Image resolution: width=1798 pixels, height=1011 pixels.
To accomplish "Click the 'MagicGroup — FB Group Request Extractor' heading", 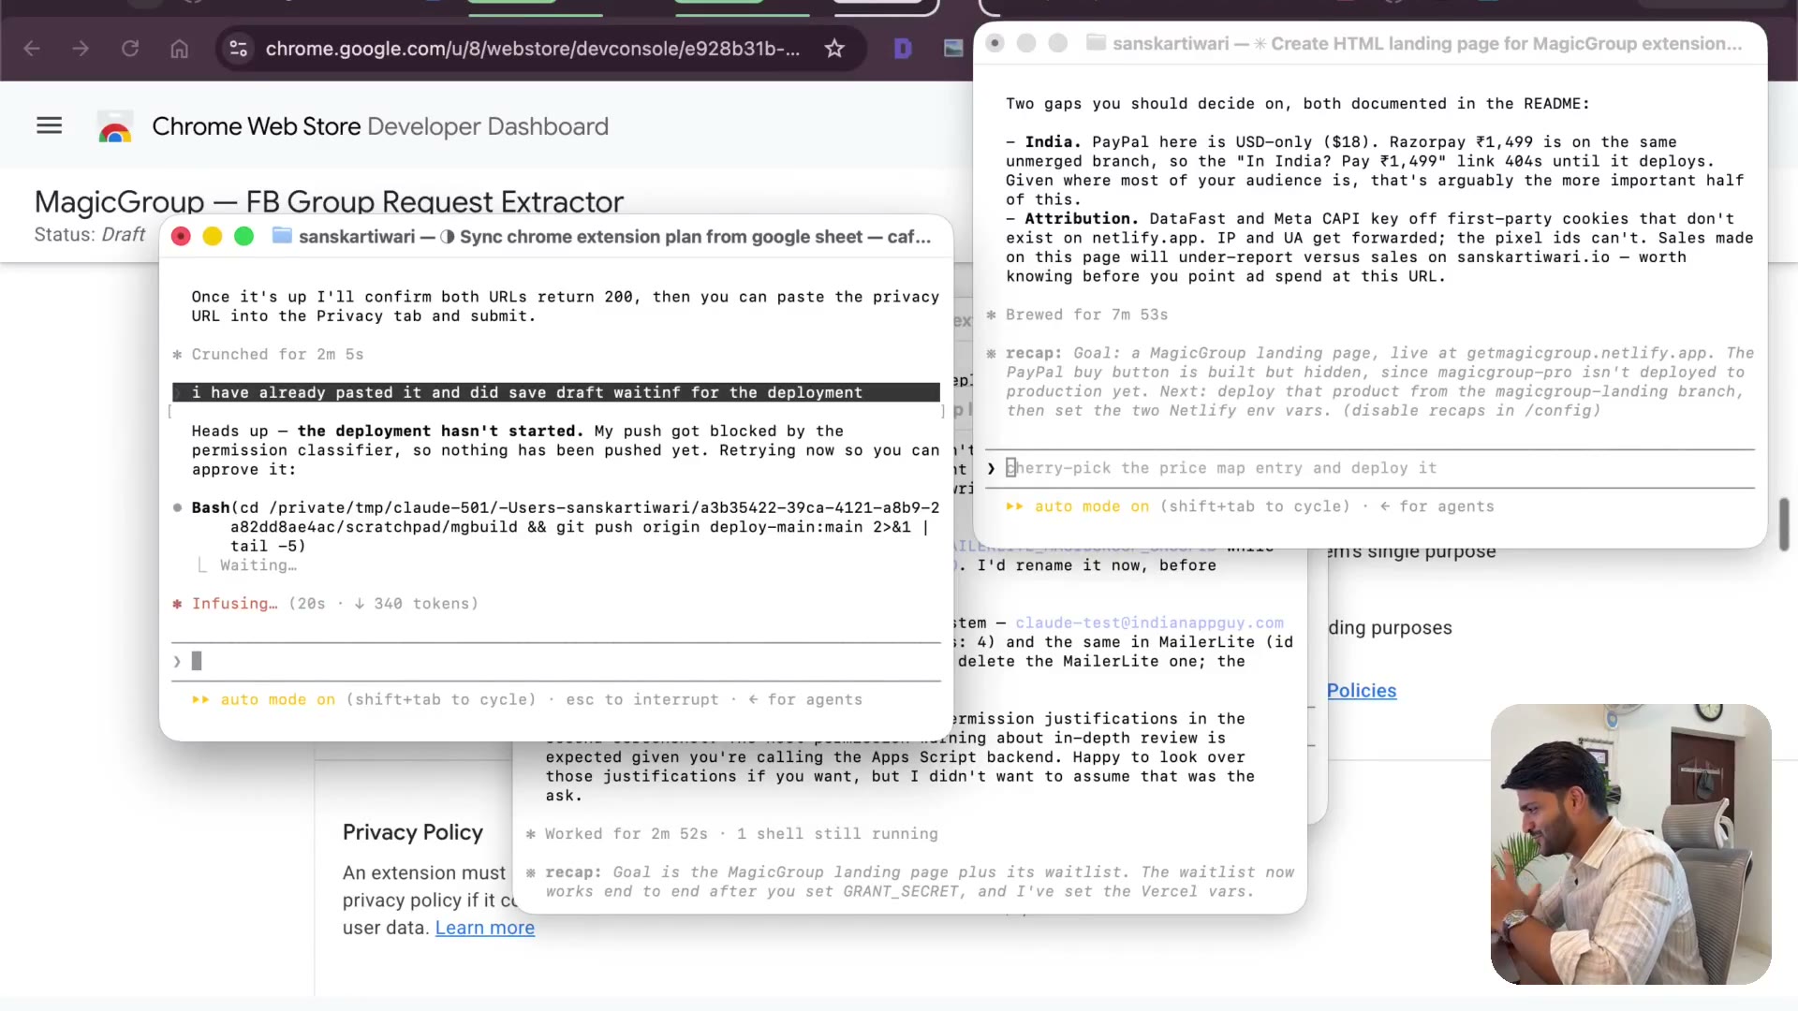I will coord(329,201).
